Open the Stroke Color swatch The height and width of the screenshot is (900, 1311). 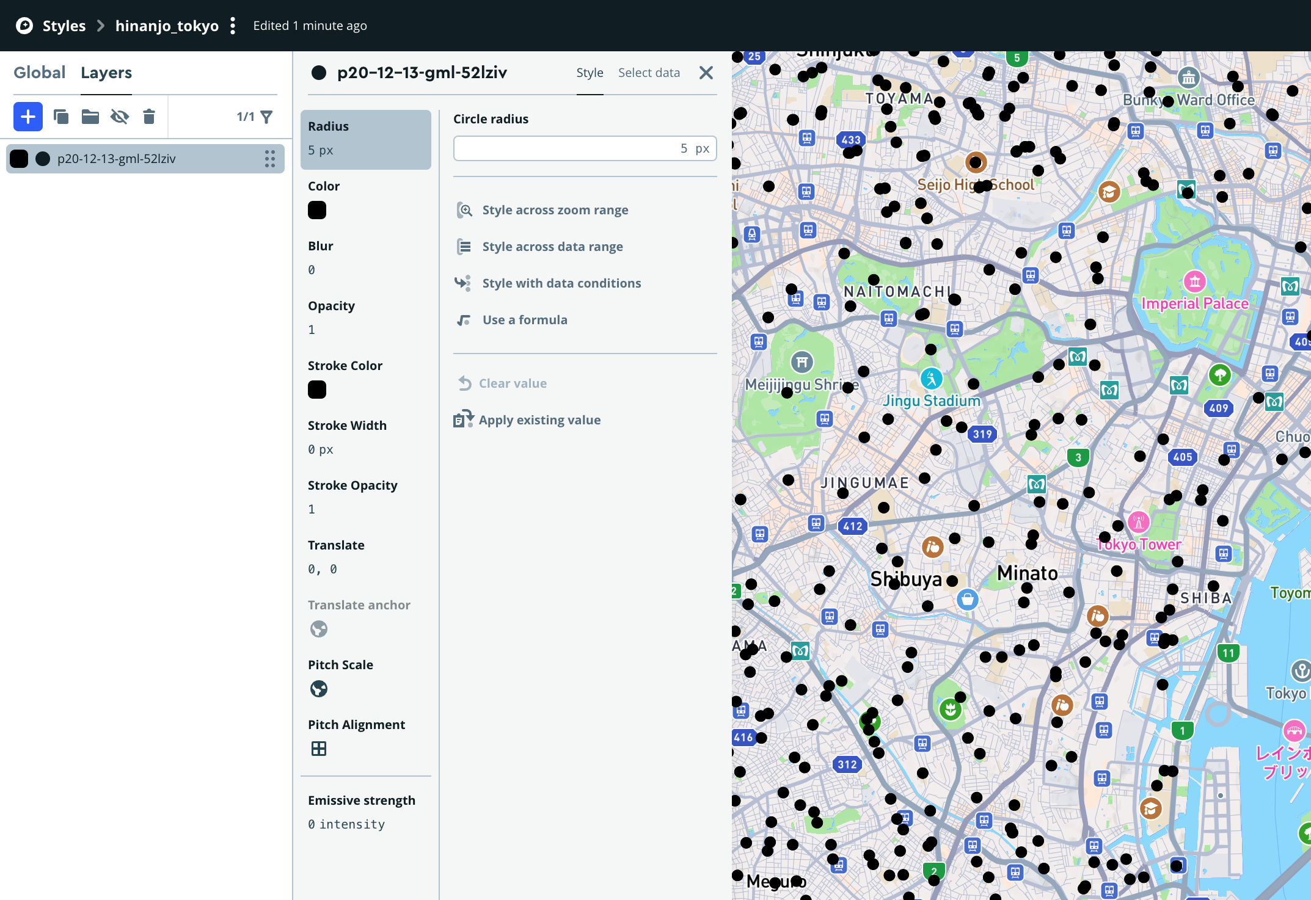[316, 390]
